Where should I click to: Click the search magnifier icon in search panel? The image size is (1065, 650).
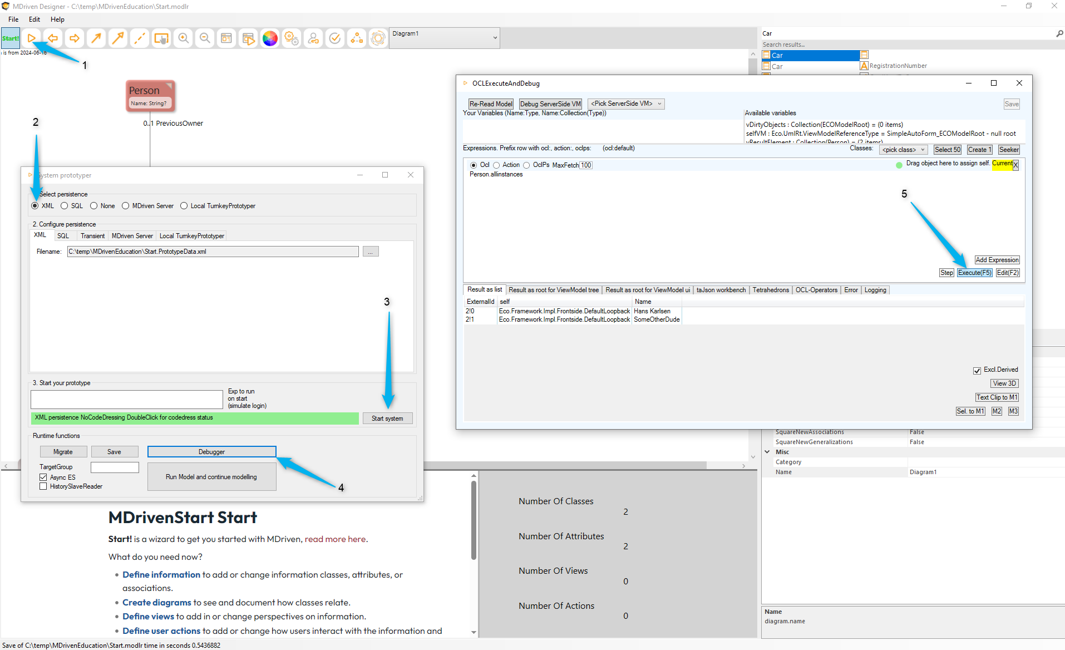(1059, 34)
